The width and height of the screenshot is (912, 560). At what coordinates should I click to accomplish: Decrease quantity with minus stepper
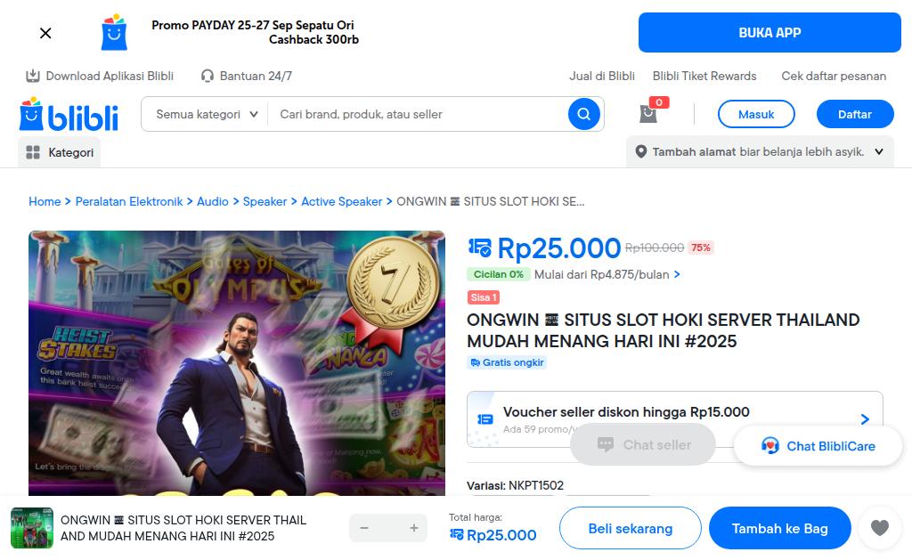tap(364, 528)
